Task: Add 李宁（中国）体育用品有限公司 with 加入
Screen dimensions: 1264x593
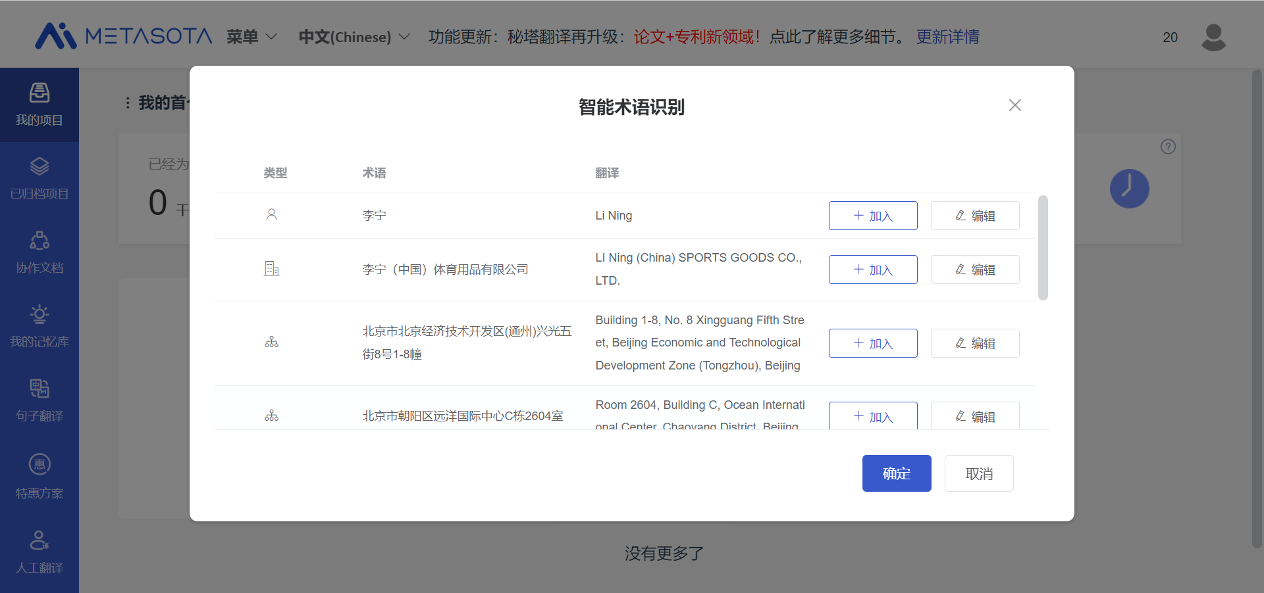Action: [x=873, y=270]
